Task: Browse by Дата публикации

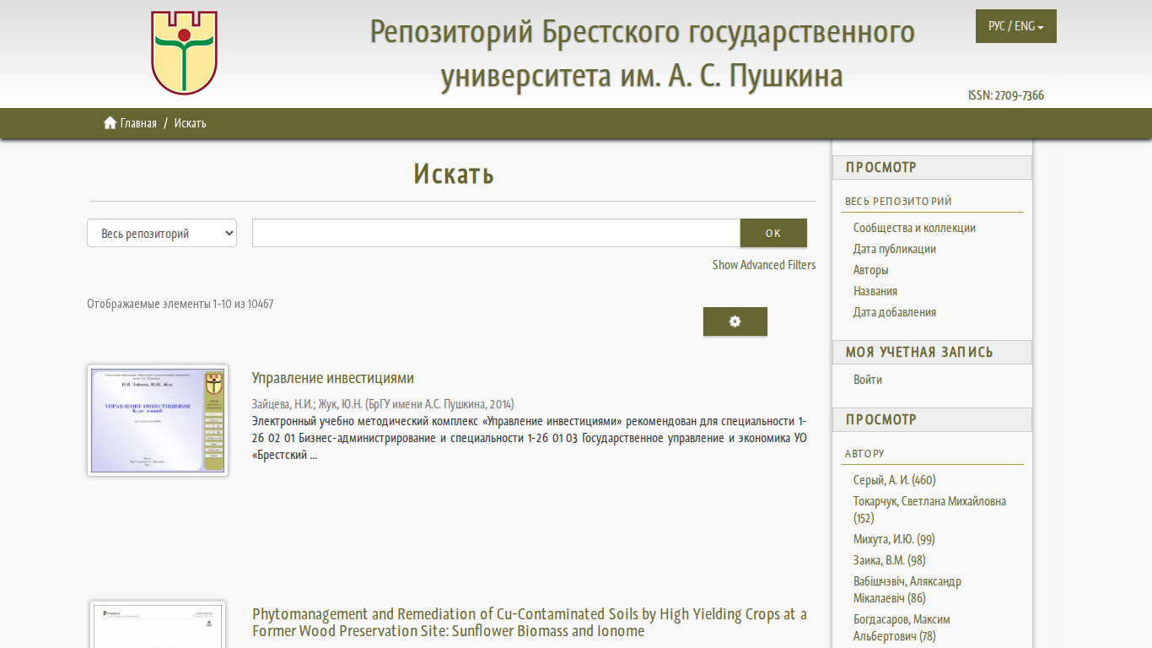Action: 895,249
